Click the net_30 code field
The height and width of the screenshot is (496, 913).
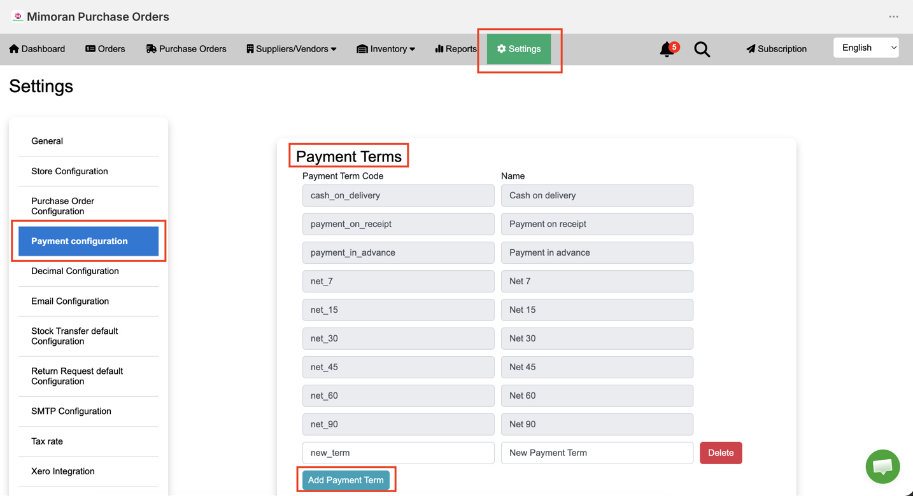point(399,338)
